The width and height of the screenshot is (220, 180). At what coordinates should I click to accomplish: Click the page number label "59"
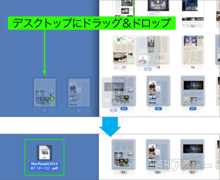[193, 67]
